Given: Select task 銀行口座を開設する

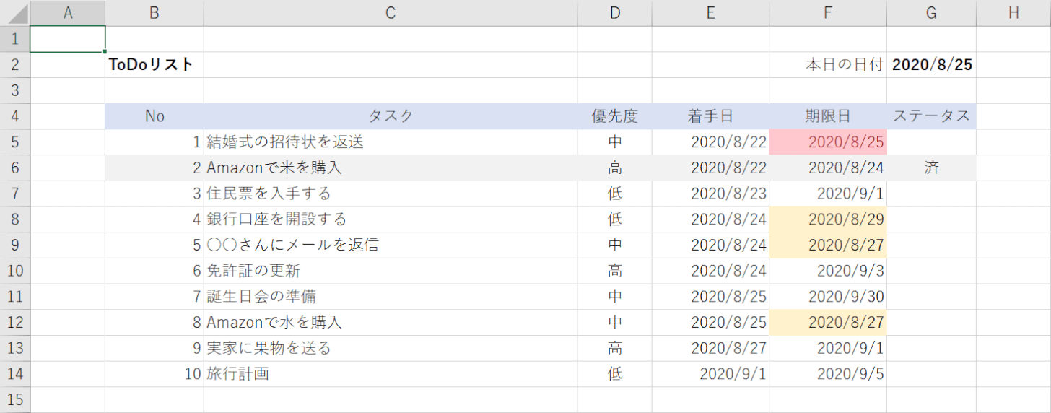Looking at the screenshot, I should tap(391, 219).
